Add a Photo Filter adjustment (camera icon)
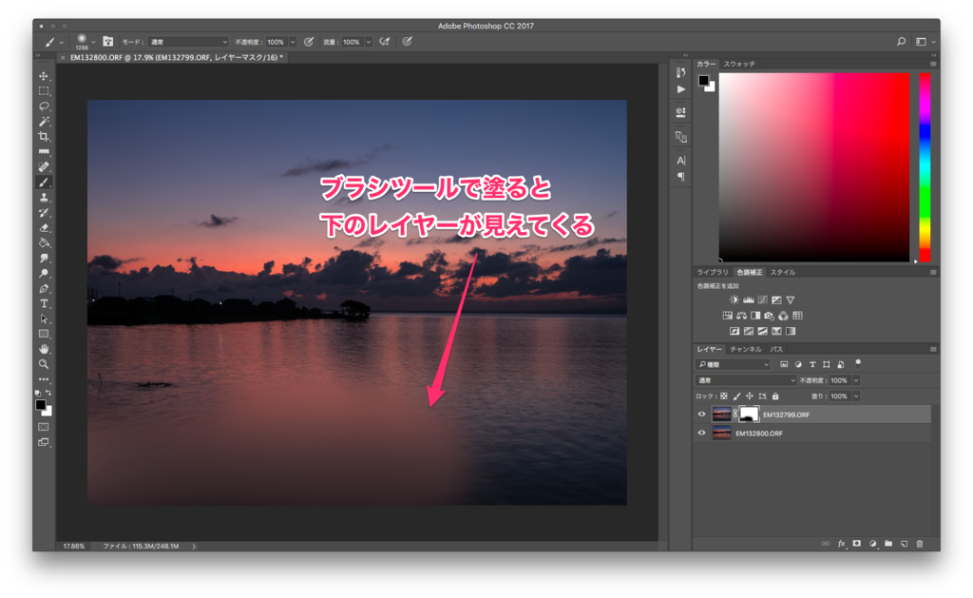 (x=770, y=316)
